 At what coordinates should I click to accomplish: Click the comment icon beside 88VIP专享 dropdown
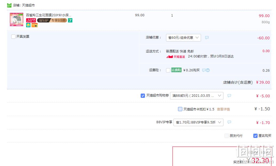229,122
